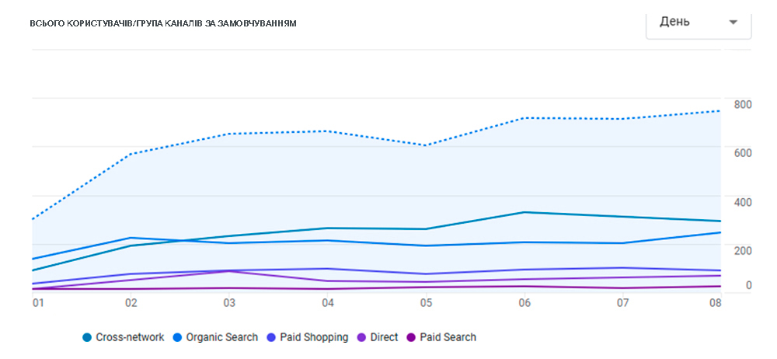The height and width of the screenshot is (359, 777).
Task: Click the 800 value on the y-axis
Action: [742, 104]
